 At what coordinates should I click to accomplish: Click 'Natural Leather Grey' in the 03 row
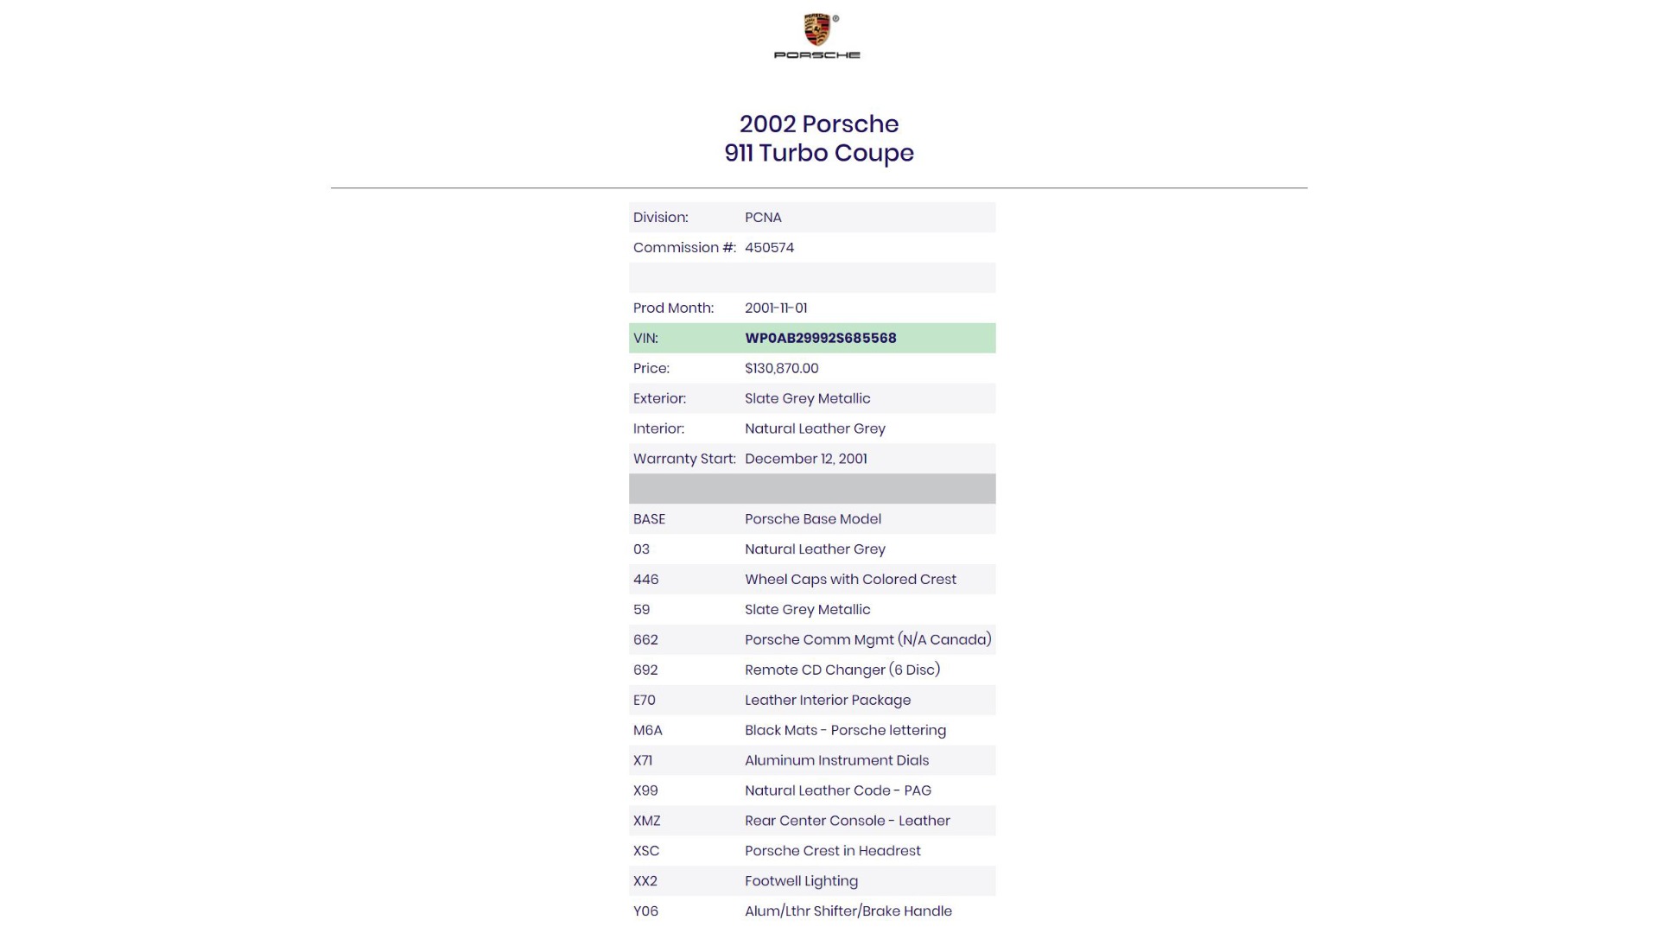coord(815,549)
